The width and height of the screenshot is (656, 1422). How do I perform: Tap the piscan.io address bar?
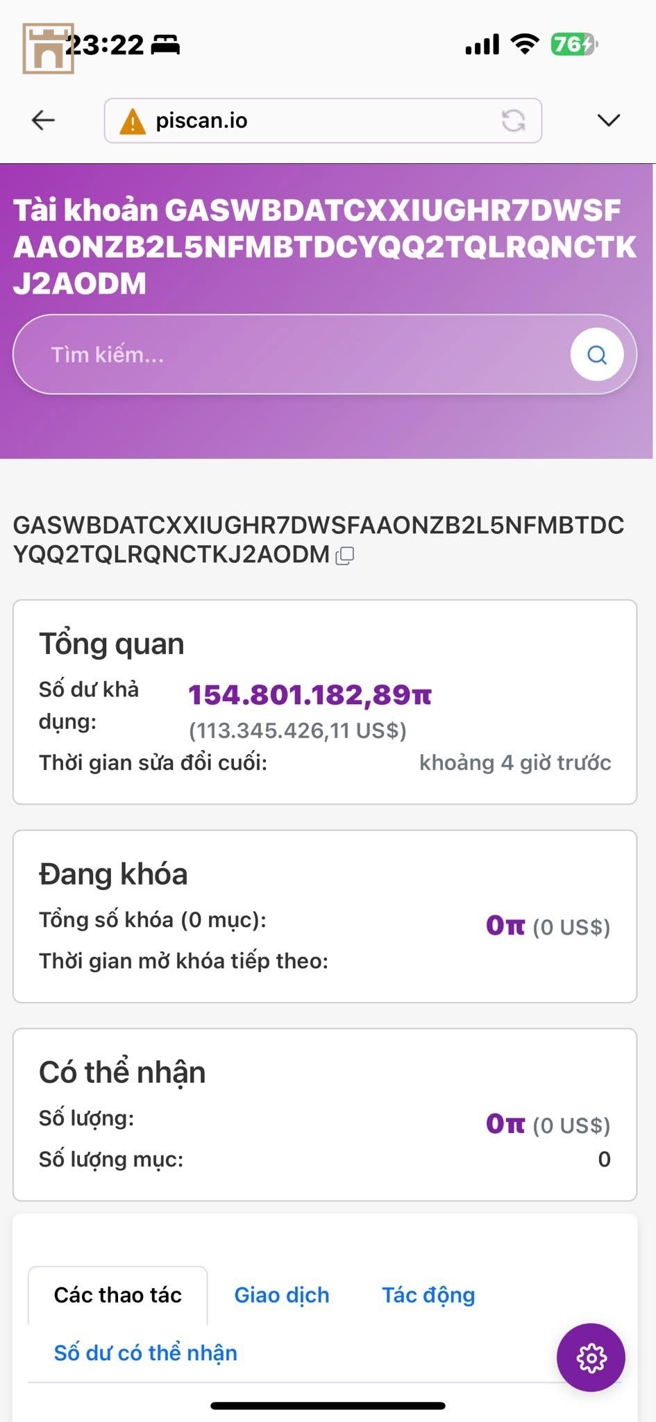(323, 121)
